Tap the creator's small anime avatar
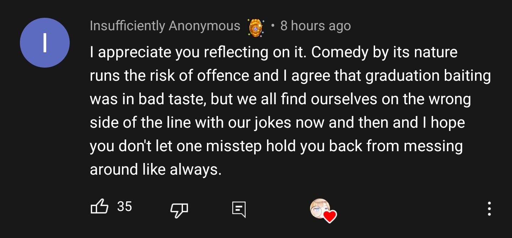 click(320, 208)
